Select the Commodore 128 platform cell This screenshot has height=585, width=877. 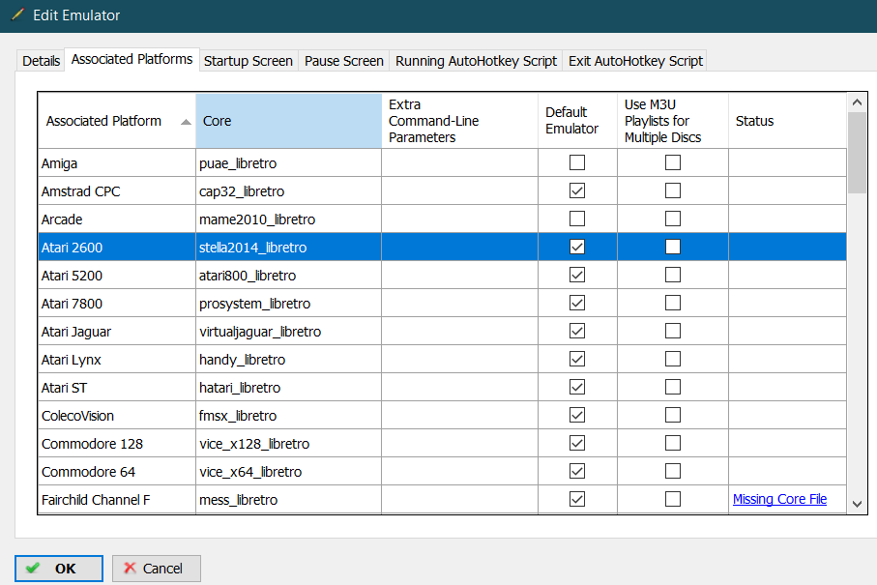pos(117,443)
